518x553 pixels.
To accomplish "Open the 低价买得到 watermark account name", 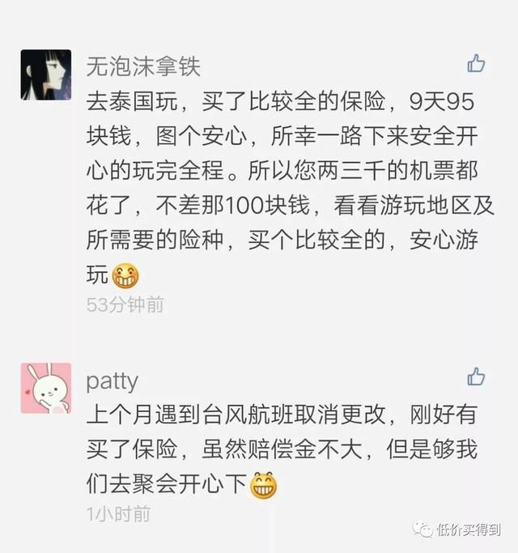I will [x=469, y=530].
